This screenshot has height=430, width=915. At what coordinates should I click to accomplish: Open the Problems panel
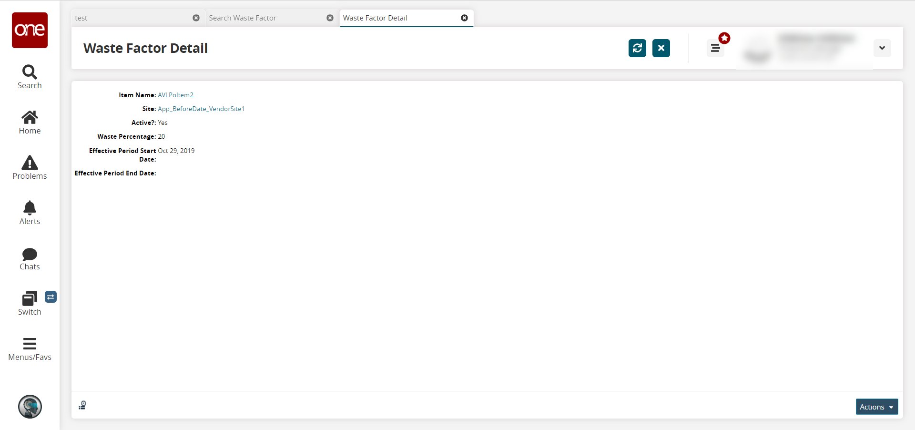tap(30, 168)
